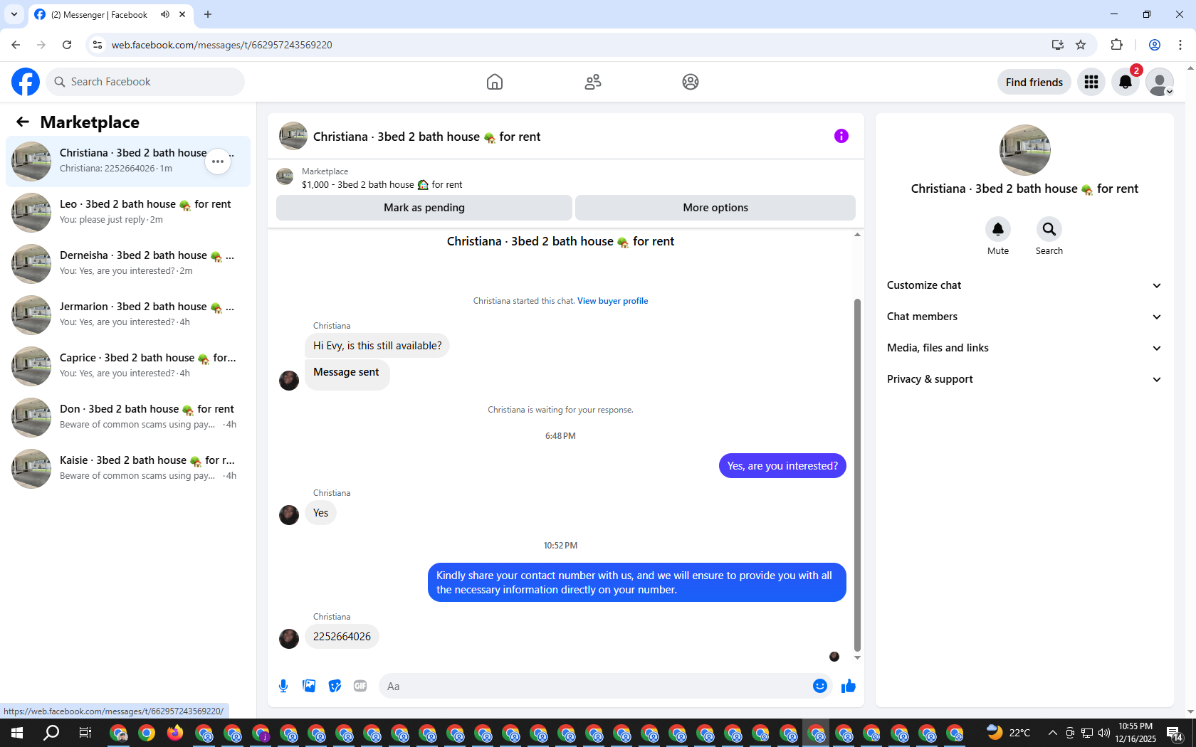The image size is (1196, 747).
Task: Open Task View on taskbar
Action: coord(85,733)
